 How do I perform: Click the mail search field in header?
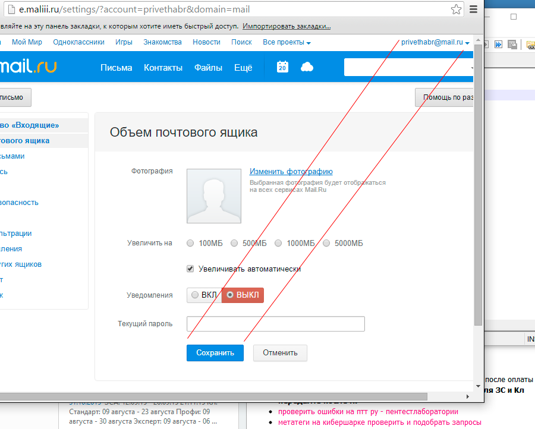coord(409,67)
